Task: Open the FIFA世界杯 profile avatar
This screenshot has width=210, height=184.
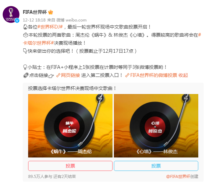Action: pyautogui.click(x=11, y=14)
